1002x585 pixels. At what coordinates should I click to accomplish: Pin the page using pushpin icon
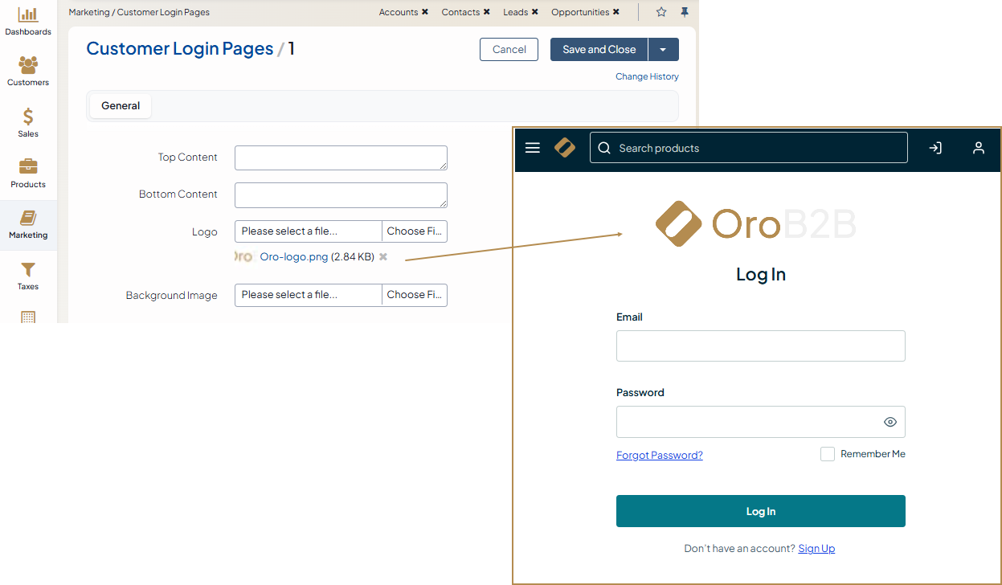685,12
